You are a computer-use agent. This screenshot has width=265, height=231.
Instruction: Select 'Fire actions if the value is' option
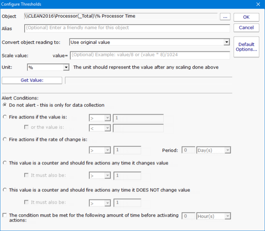point(5,117)
